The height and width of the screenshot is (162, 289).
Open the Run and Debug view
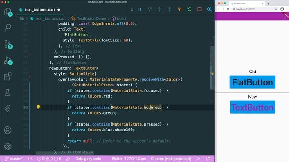tap(8, 60)
